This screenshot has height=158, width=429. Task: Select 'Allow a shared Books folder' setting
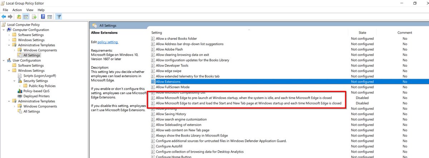click(x=176, y=39)
